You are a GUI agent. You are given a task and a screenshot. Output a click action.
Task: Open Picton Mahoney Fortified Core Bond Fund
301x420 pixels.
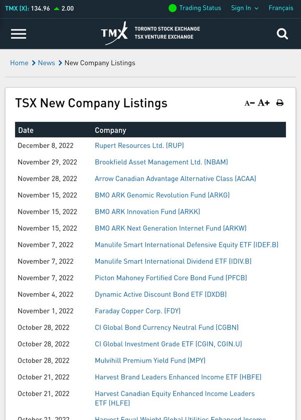171,278
